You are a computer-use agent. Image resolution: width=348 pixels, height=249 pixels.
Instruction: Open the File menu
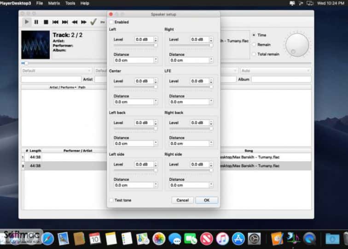(x=40, y=3)
